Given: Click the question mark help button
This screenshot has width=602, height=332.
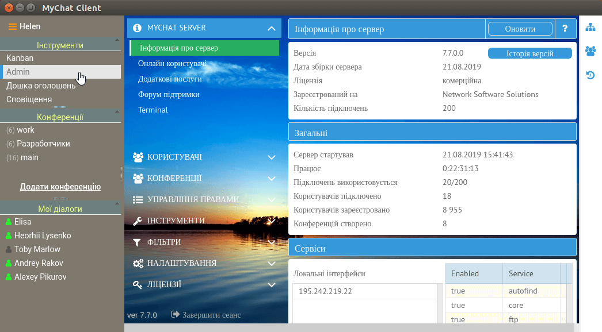Looking at the screenshot, I should coord(565,29).
